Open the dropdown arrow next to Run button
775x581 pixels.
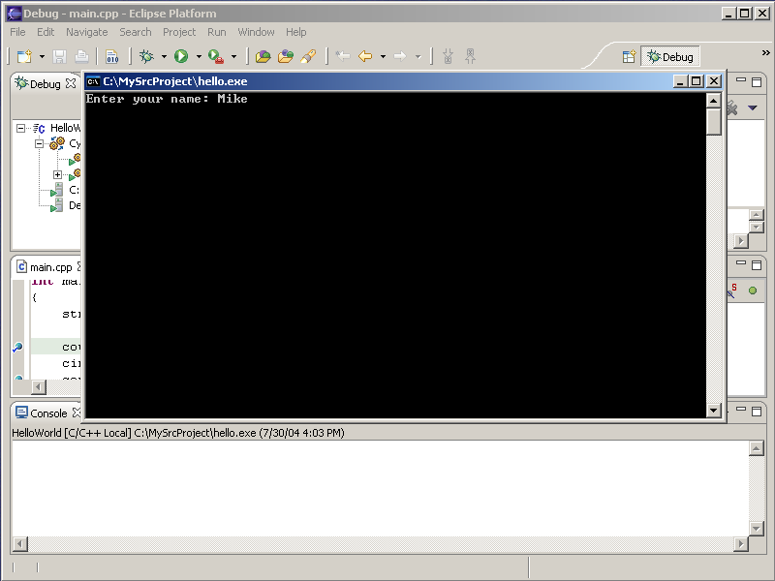click(199, 57)
